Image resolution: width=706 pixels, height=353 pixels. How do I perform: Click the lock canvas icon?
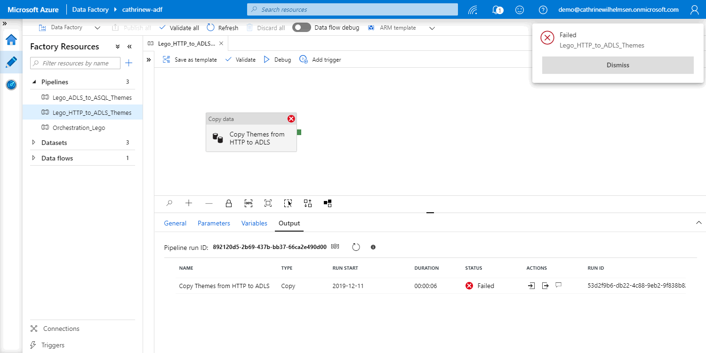[x=229, y=203]
